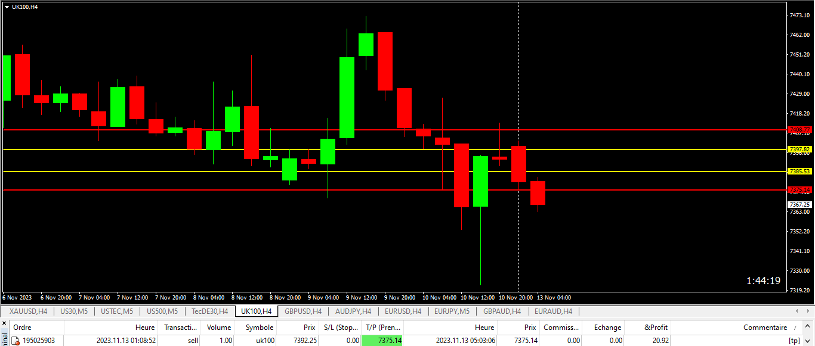
Task: Select the yellow 7397.82 price level label
Action: pos(799,149)
